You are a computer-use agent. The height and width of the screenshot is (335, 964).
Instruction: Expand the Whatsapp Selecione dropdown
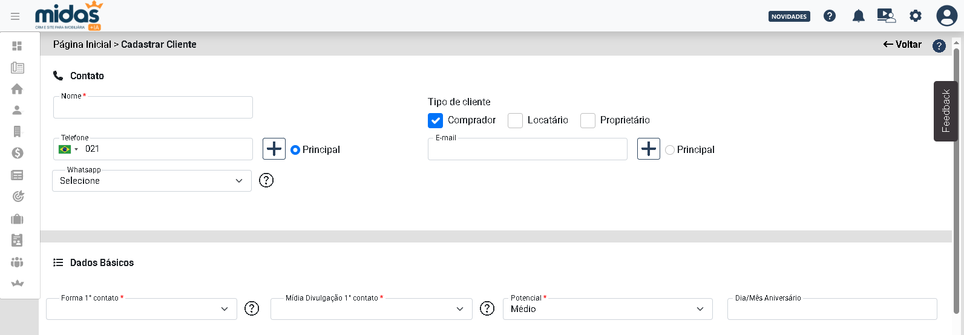[151, 181]
